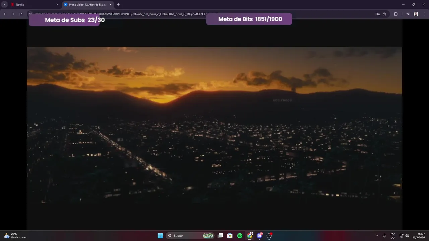Switch to Google Chrome taskbar icon
Viewport: 429px width, 241px height.
pos(250,236)
